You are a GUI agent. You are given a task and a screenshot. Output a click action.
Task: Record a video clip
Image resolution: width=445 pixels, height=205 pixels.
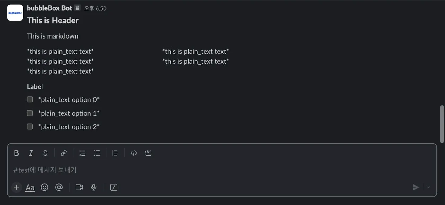pyautogui.click(x=79, y=187)
